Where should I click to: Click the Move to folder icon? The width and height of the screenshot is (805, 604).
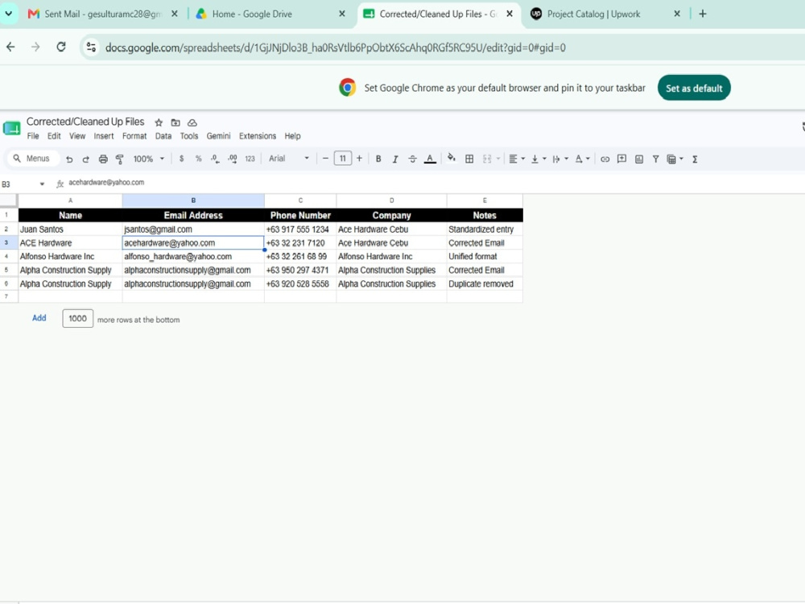click(x=175, y=122)
